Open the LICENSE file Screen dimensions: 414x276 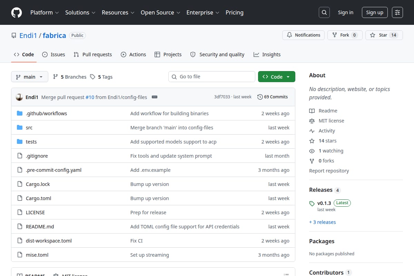click(35, 213)
